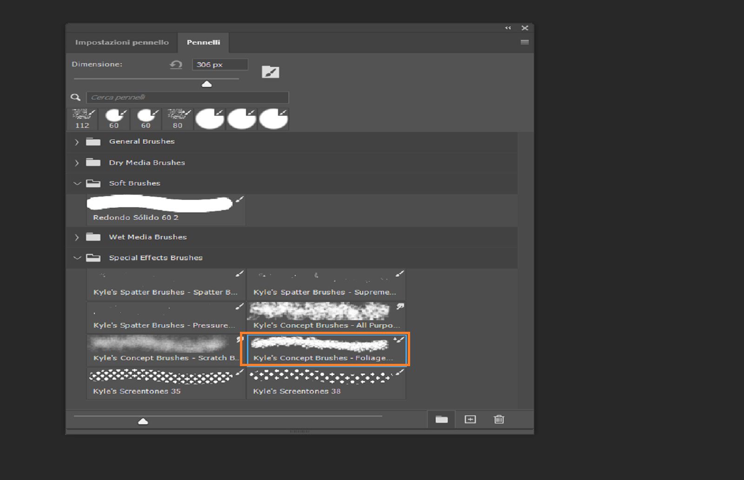Create a new brush group with folder button
Screen dimensions: 744x480
click(x=442, y=420)
